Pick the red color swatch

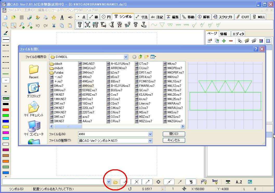click(x=6, y=110)
